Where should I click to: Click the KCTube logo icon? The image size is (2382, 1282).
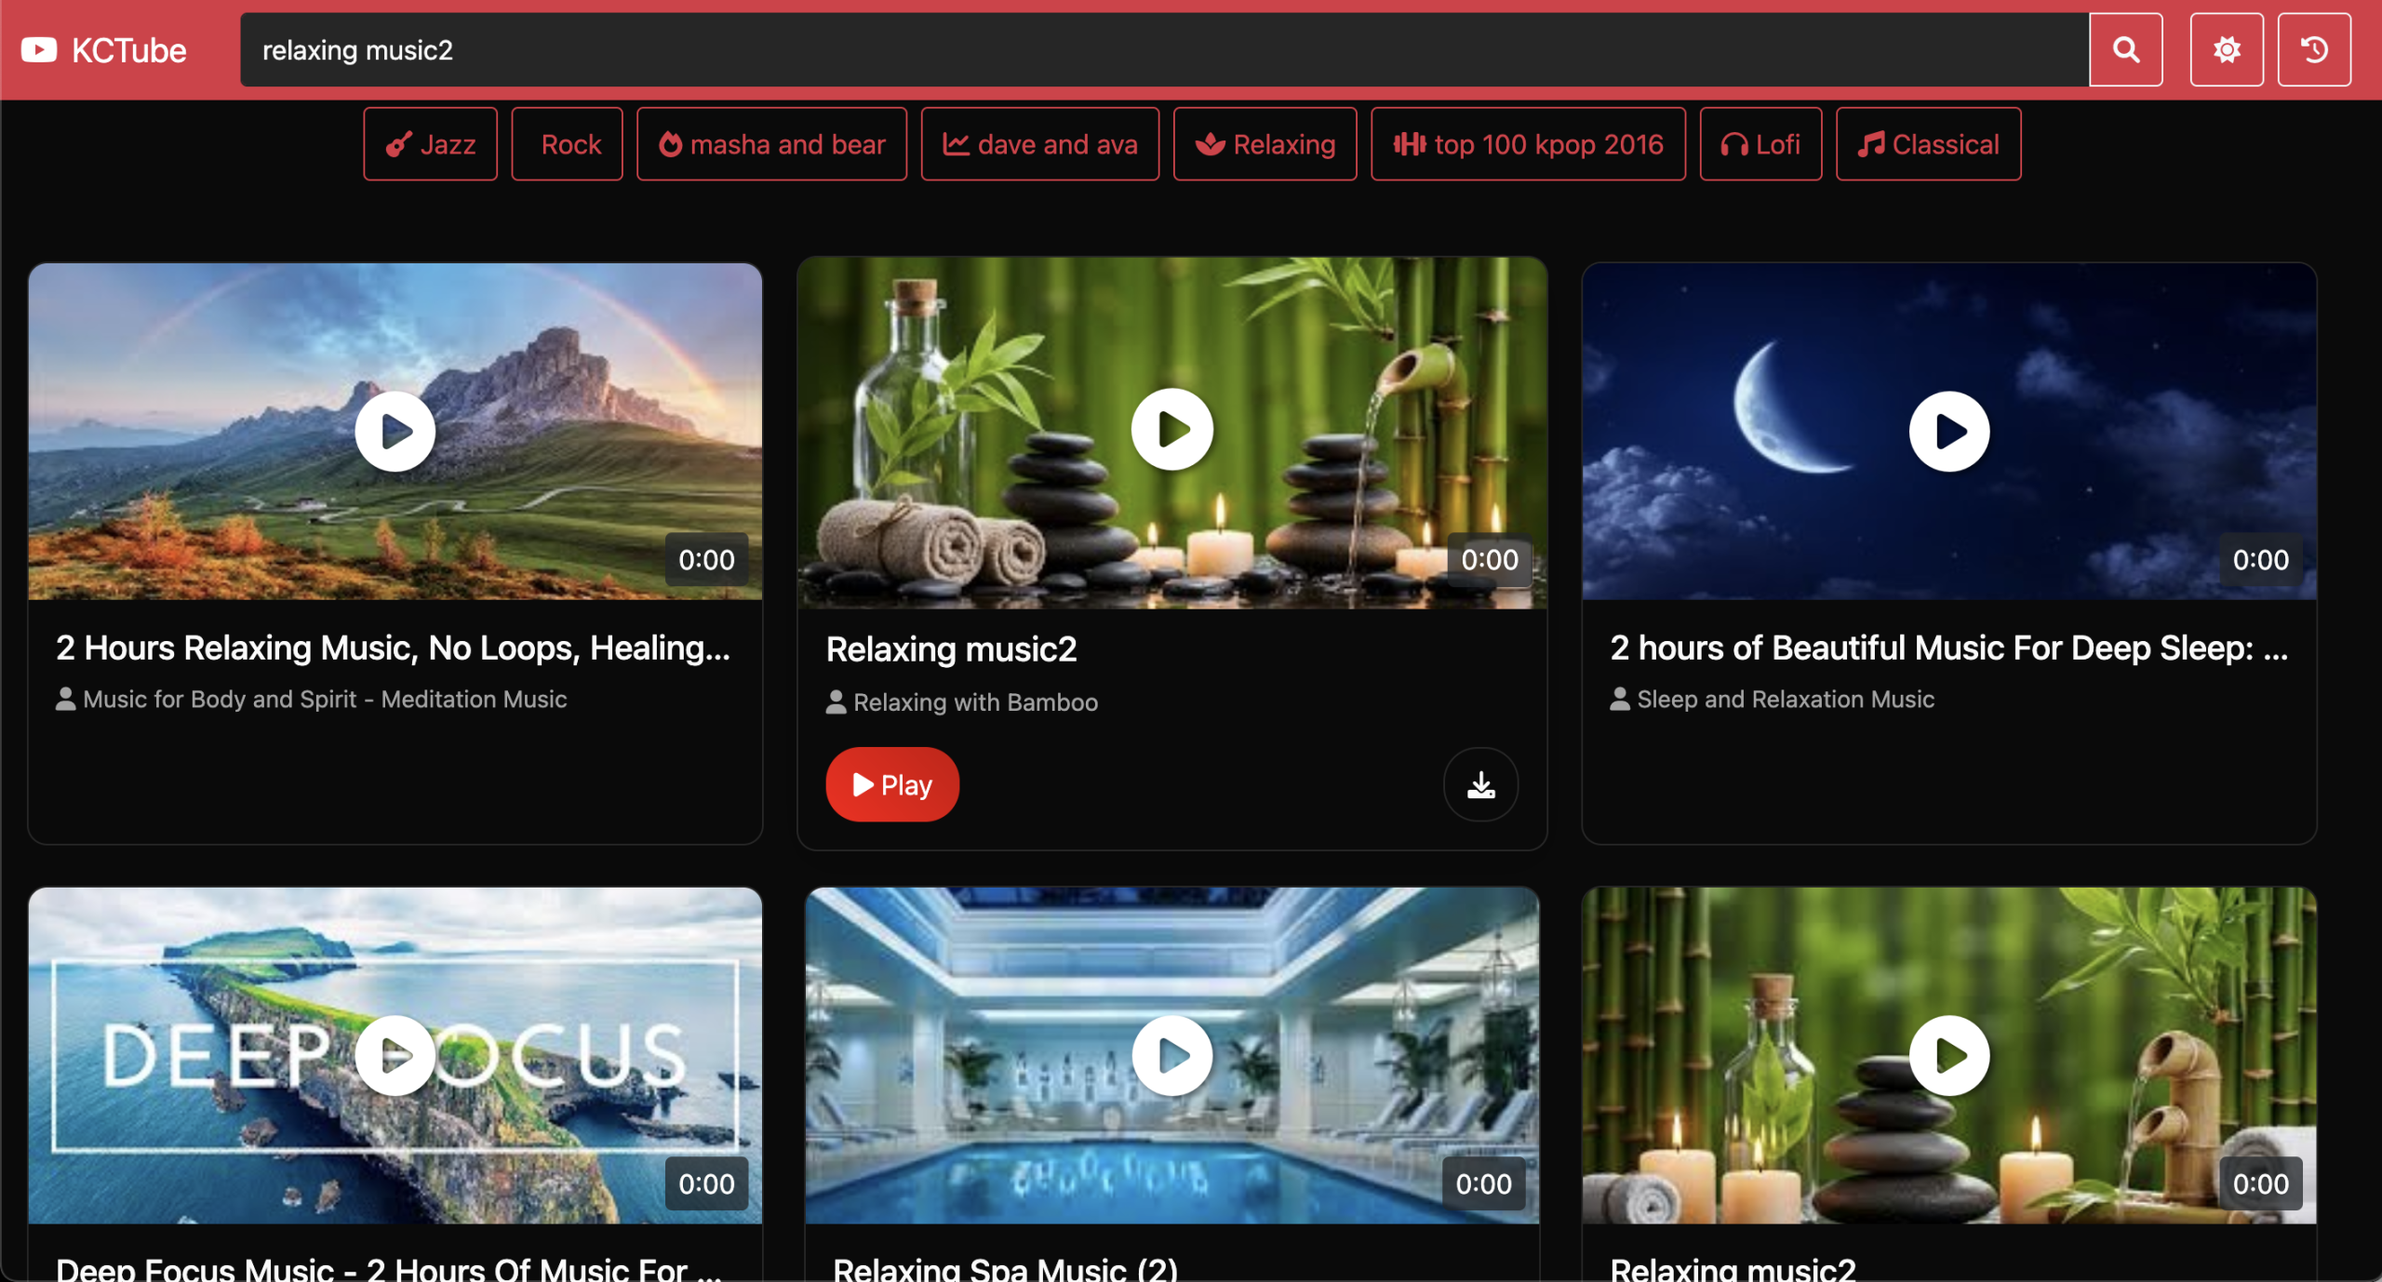(x=39, y=49)
